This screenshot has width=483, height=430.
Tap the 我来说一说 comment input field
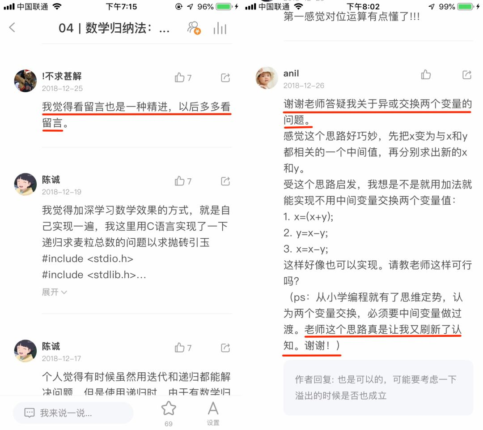(73, 413)
